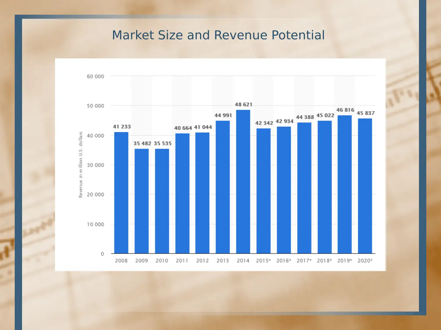Click the y-axis tick '50 000'
Screen dimensions: 441x330
[x=95, y=106]
